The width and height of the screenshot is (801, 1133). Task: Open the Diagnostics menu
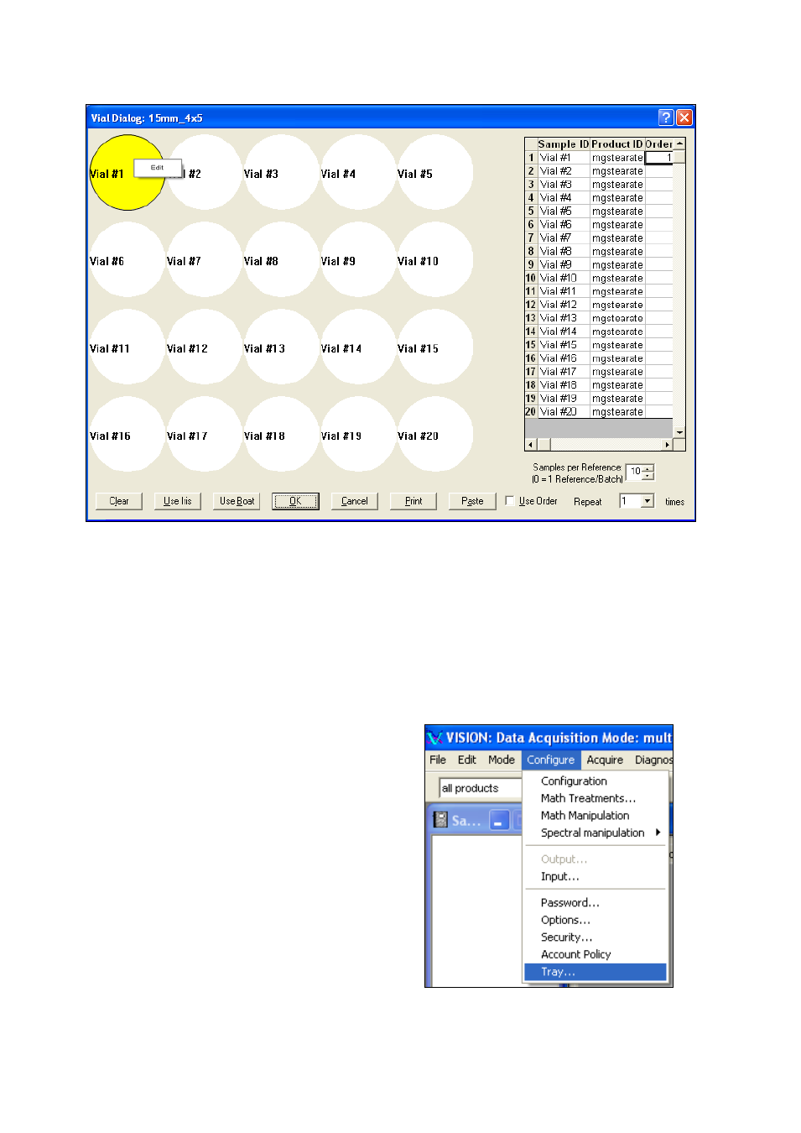(x=653, y=760)
